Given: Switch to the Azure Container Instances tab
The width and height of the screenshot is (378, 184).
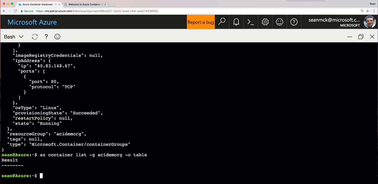Looking at the screenshot, I should (x=39, y=4).
